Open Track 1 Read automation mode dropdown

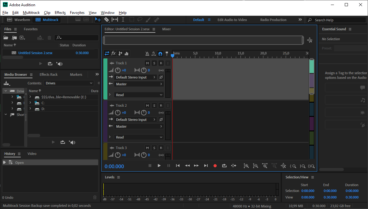(139, 95)
